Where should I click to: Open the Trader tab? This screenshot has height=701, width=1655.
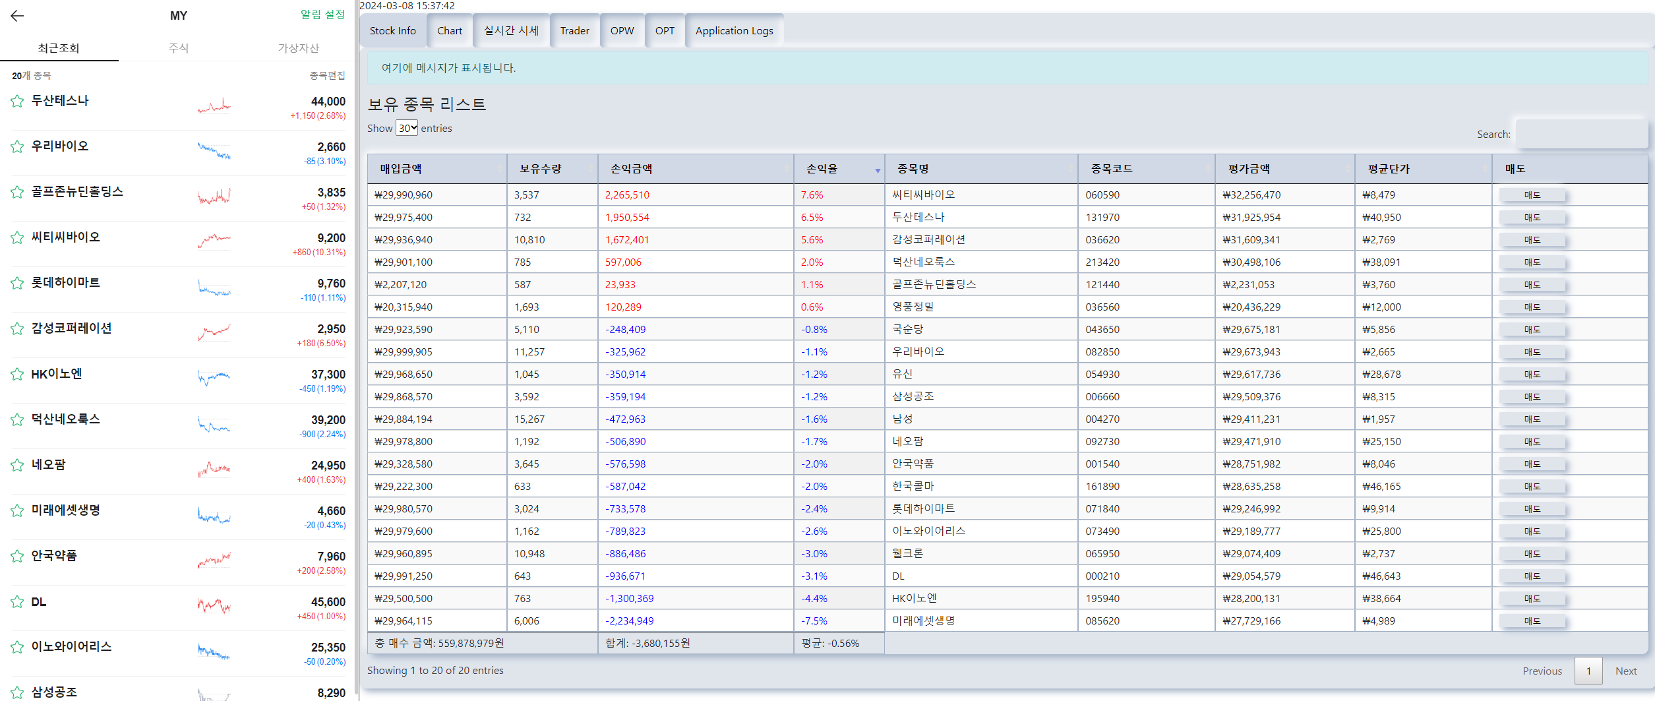575,30
